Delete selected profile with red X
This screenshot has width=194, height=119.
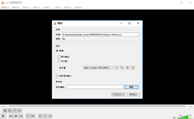click(x=127, y=68)
